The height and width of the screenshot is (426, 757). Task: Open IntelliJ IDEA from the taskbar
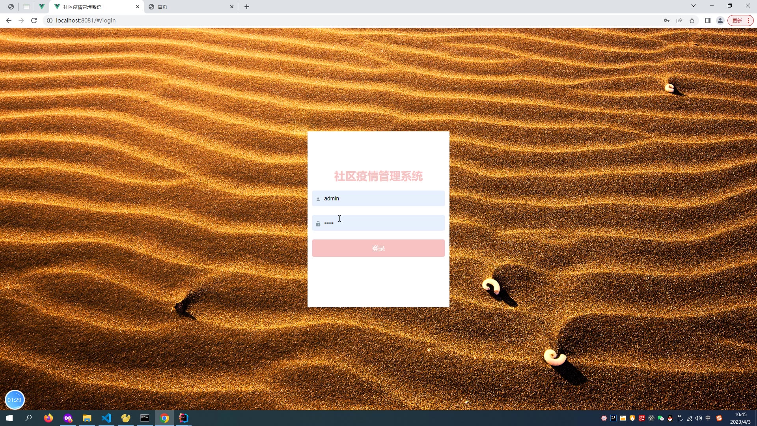184,418
